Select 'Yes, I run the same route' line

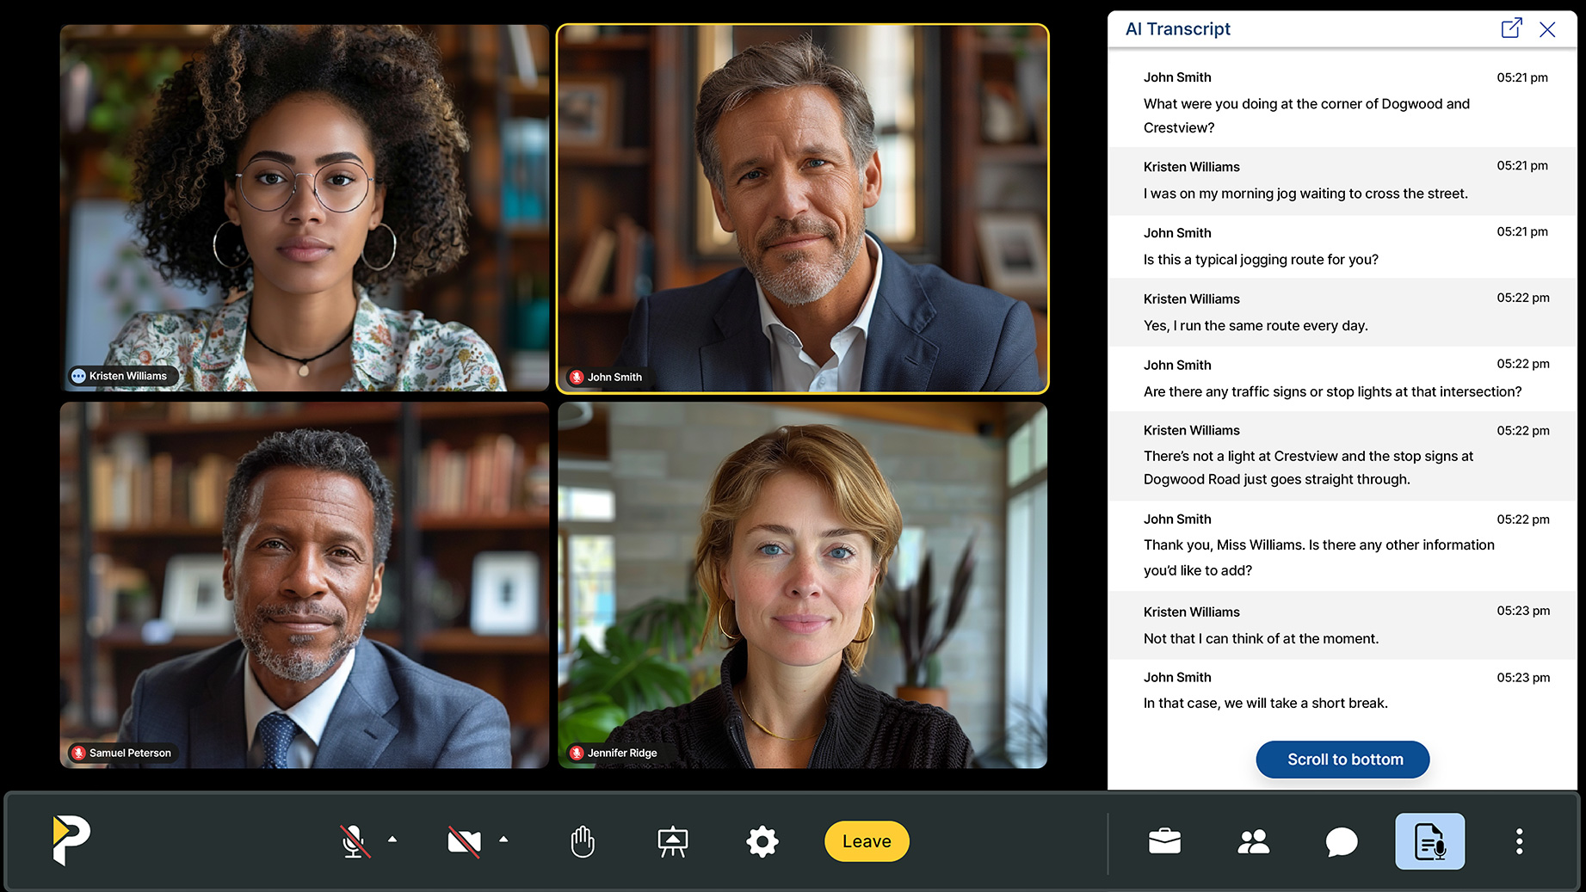pyautogui.click(x=1256, y=325)
